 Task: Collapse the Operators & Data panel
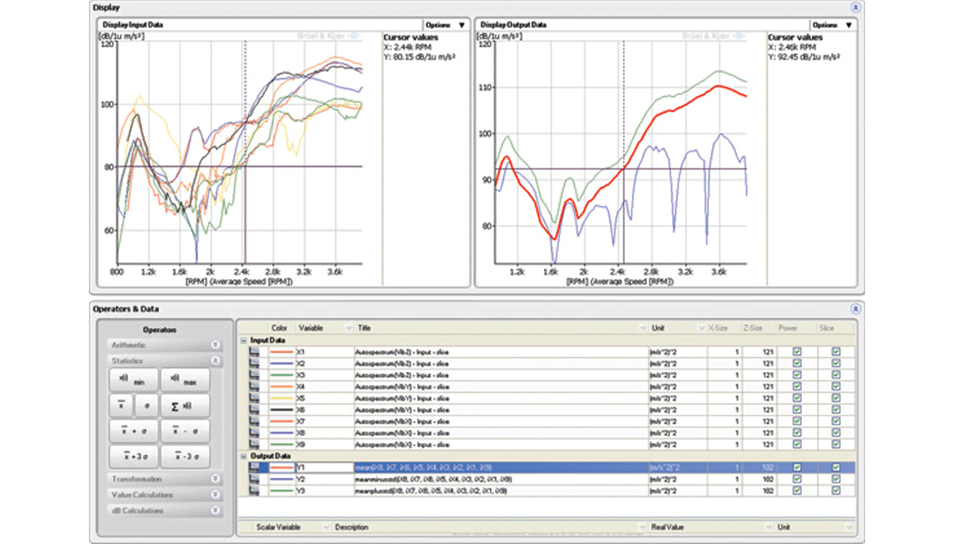coord(855,309)
